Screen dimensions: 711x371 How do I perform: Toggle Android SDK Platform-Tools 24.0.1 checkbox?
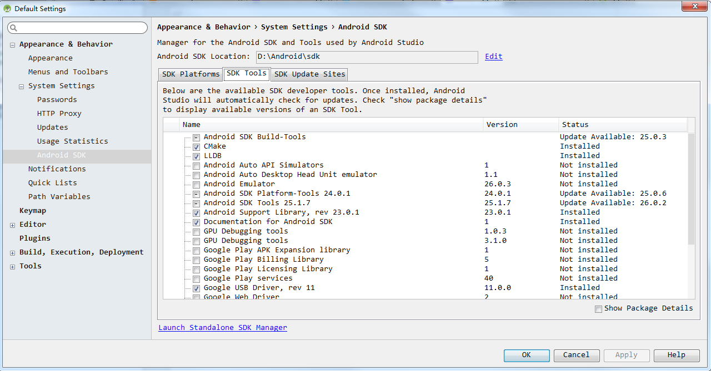point(196,194)
